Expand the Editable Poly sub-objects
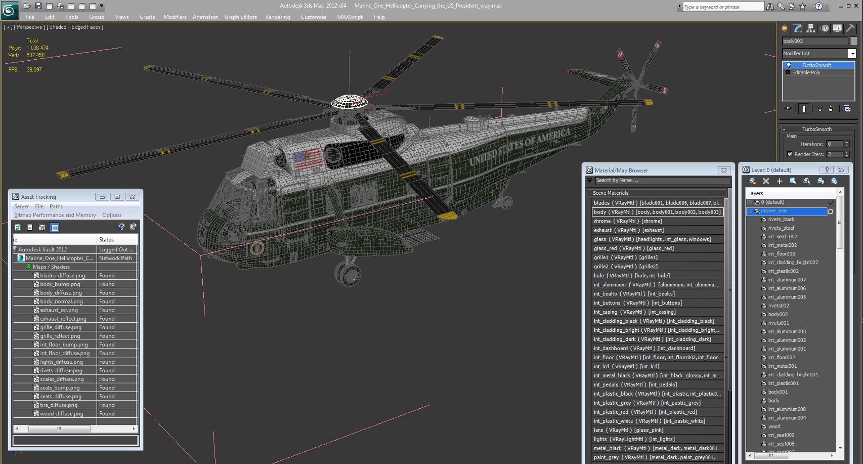The height and width of the screenshot is (464, 863). pos(787,72)
